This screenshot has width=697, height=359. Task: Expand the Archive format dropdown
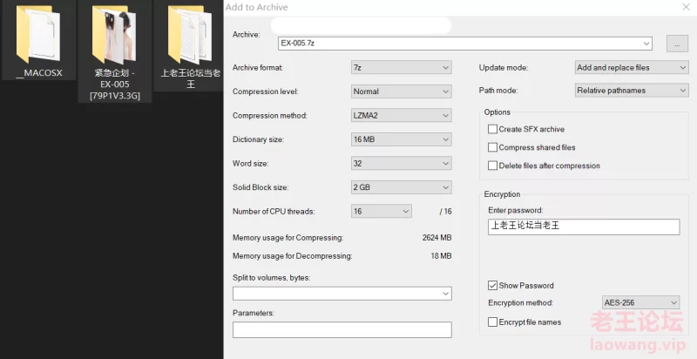coord(401,67)
